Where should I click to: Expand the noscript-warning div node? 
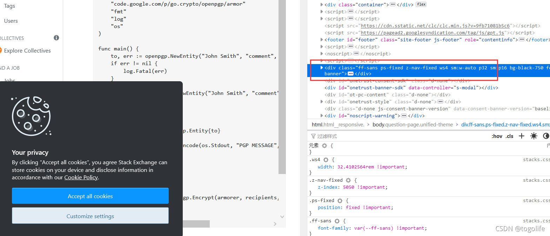click(x=322, y=116)
